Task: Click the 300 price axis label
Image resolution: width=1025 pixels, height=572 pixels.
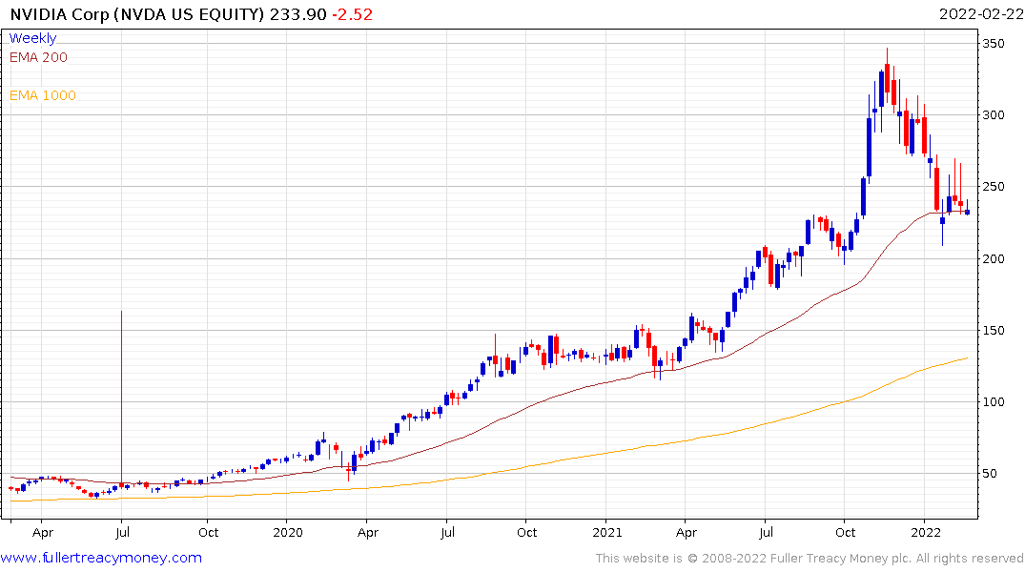Action: tap(994, 115)
